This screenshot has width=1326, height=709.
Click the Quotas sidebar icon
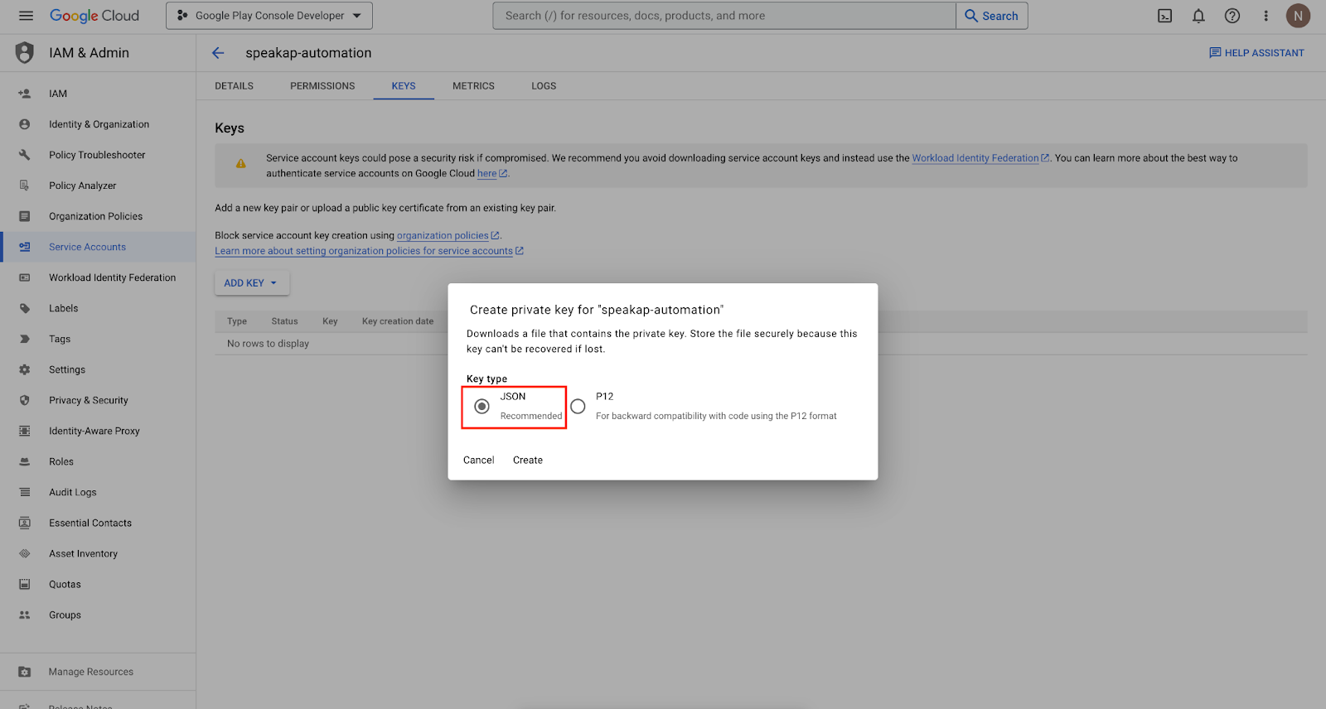click(x=25, y=584)
